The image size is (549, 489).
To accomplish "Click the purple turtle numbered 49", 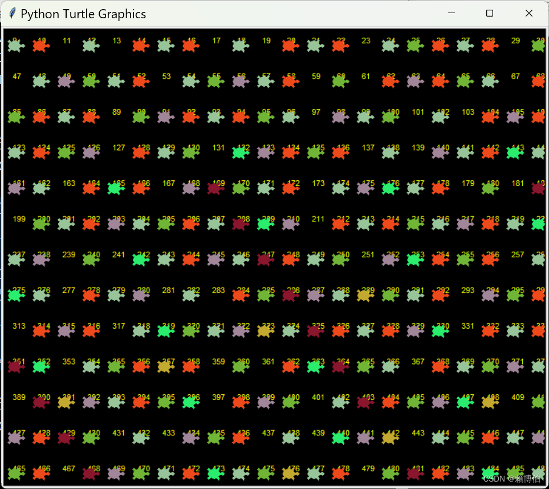I will point(66,82).
